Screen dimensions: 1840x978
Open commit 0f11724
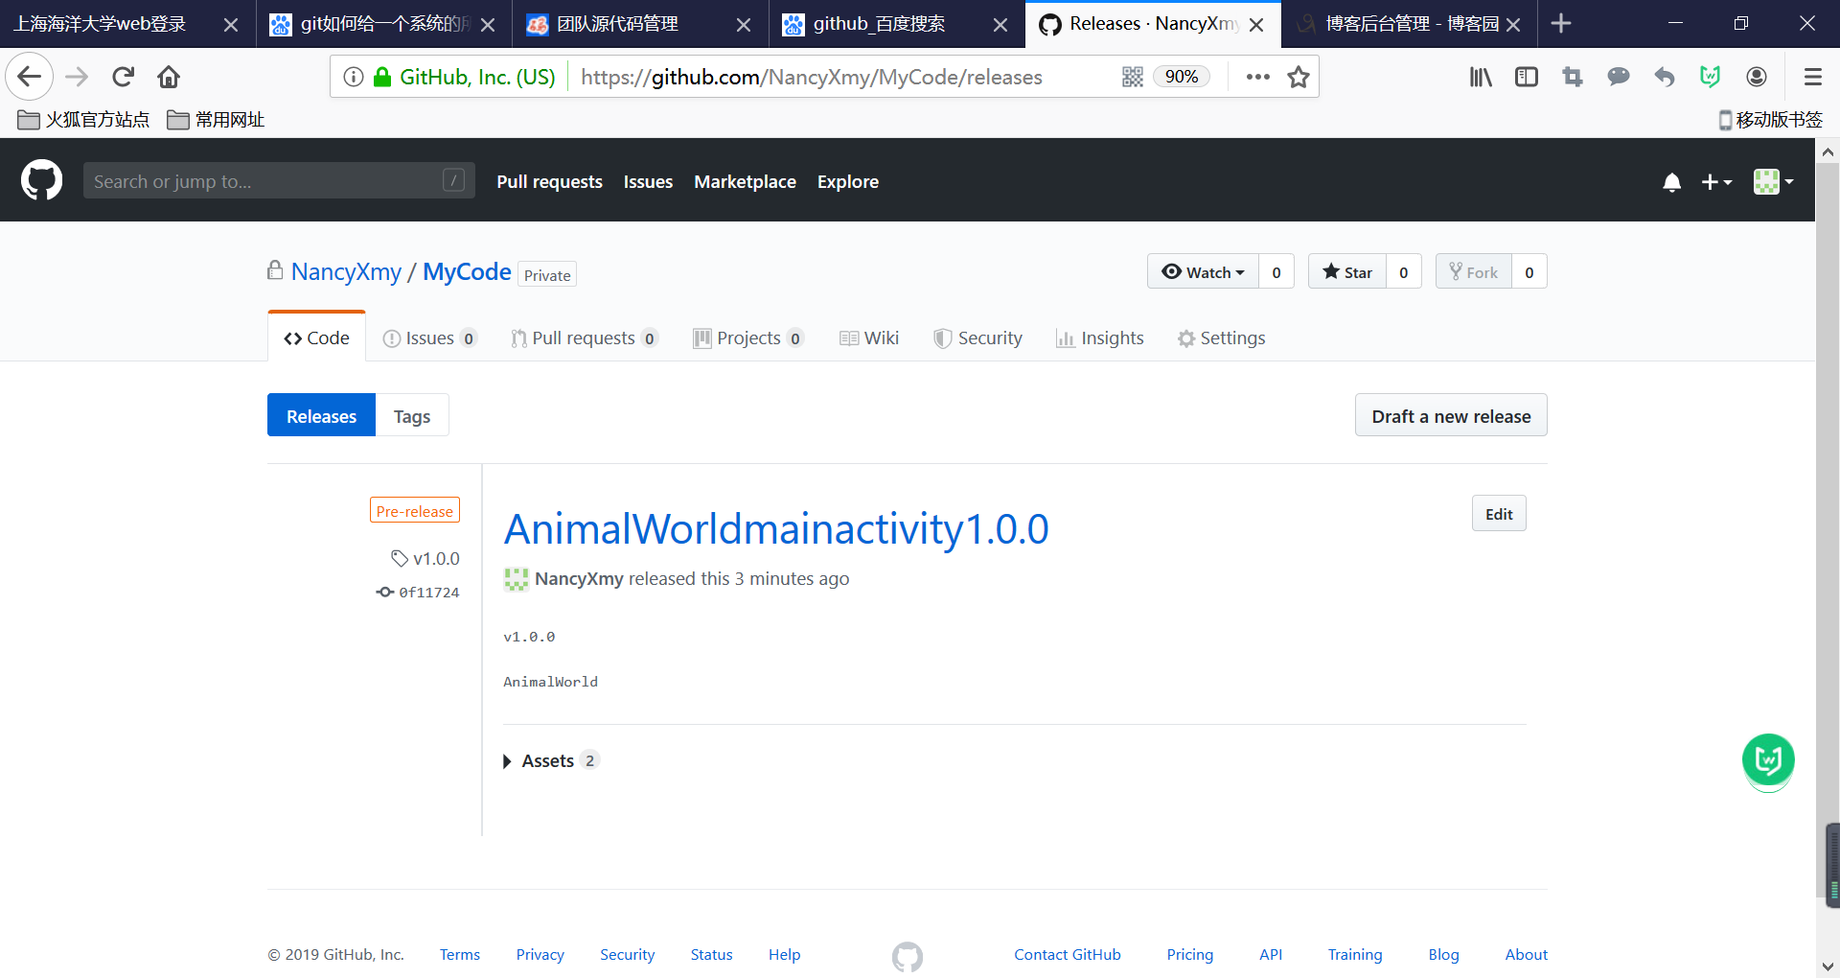coord(418,593)
